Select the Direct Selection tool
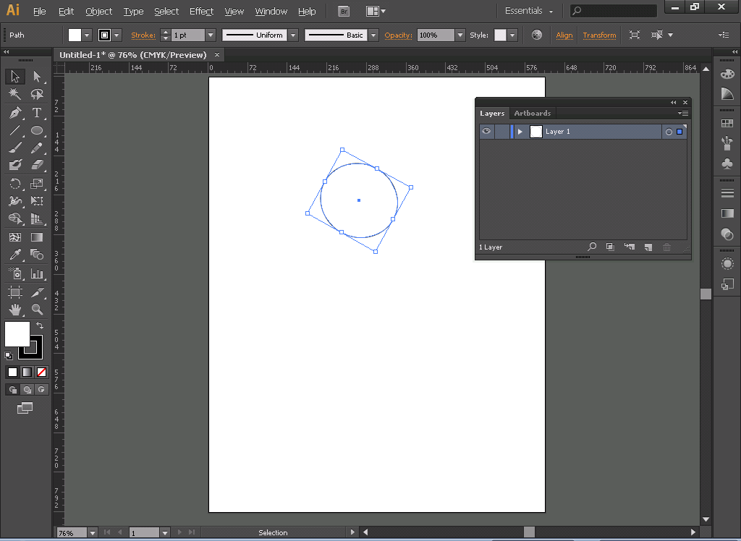This screenshot has width=741, height=541. point(37,77)
